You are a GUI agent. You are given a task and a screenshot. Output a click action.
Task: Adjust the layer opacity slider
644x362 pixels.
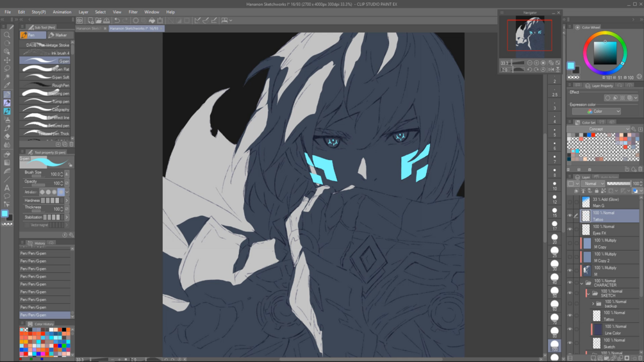(618, 183)
